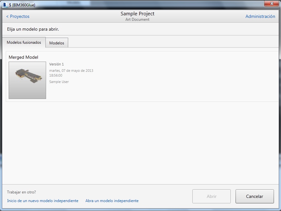Click the Versión 1 label
281x211 pixels.
tap(56, 64)
